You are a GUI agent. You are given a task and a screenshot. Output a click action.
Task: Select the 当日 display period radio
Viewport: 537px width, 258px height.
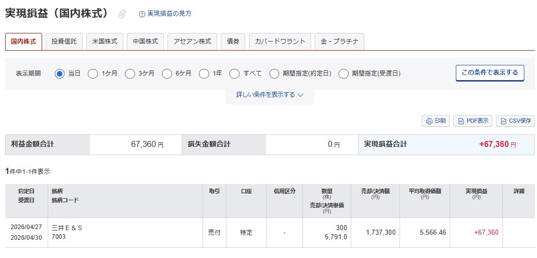59,73
